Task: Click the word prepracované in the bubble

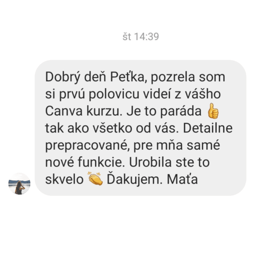Action: point(87,146)
